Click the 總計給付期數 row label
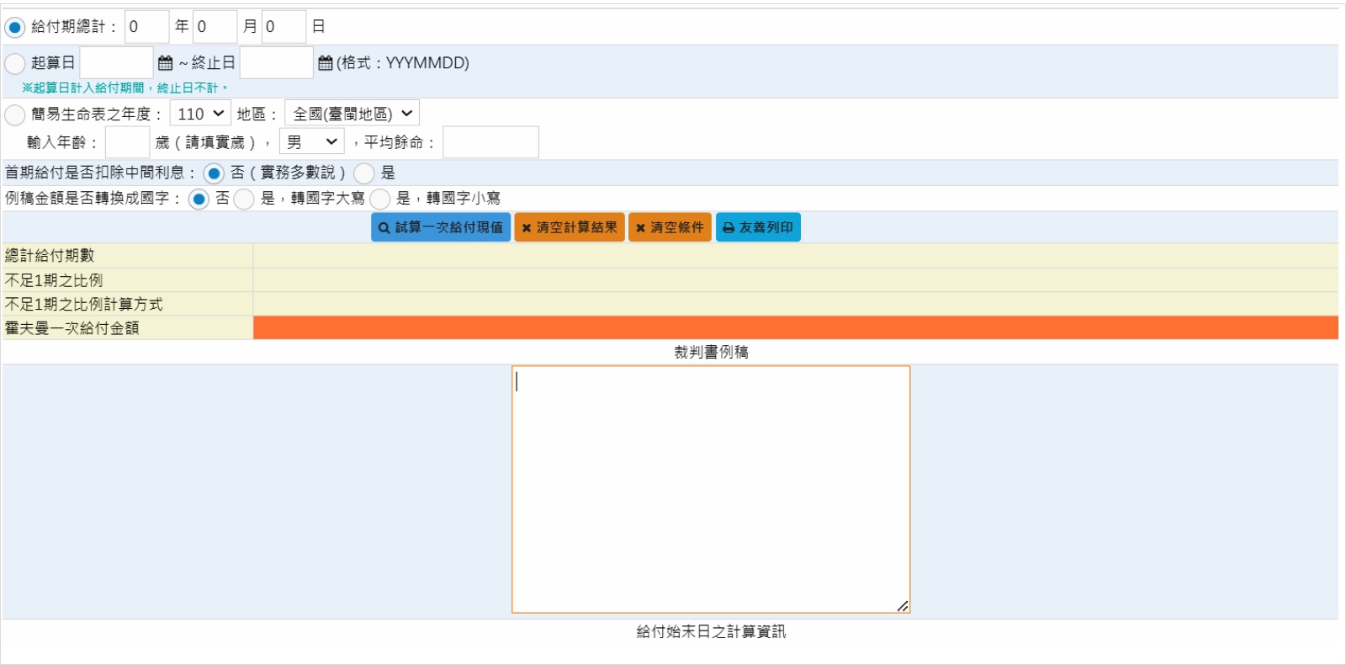The width and height of the screenshot is (1346, 665). [50, 256]
